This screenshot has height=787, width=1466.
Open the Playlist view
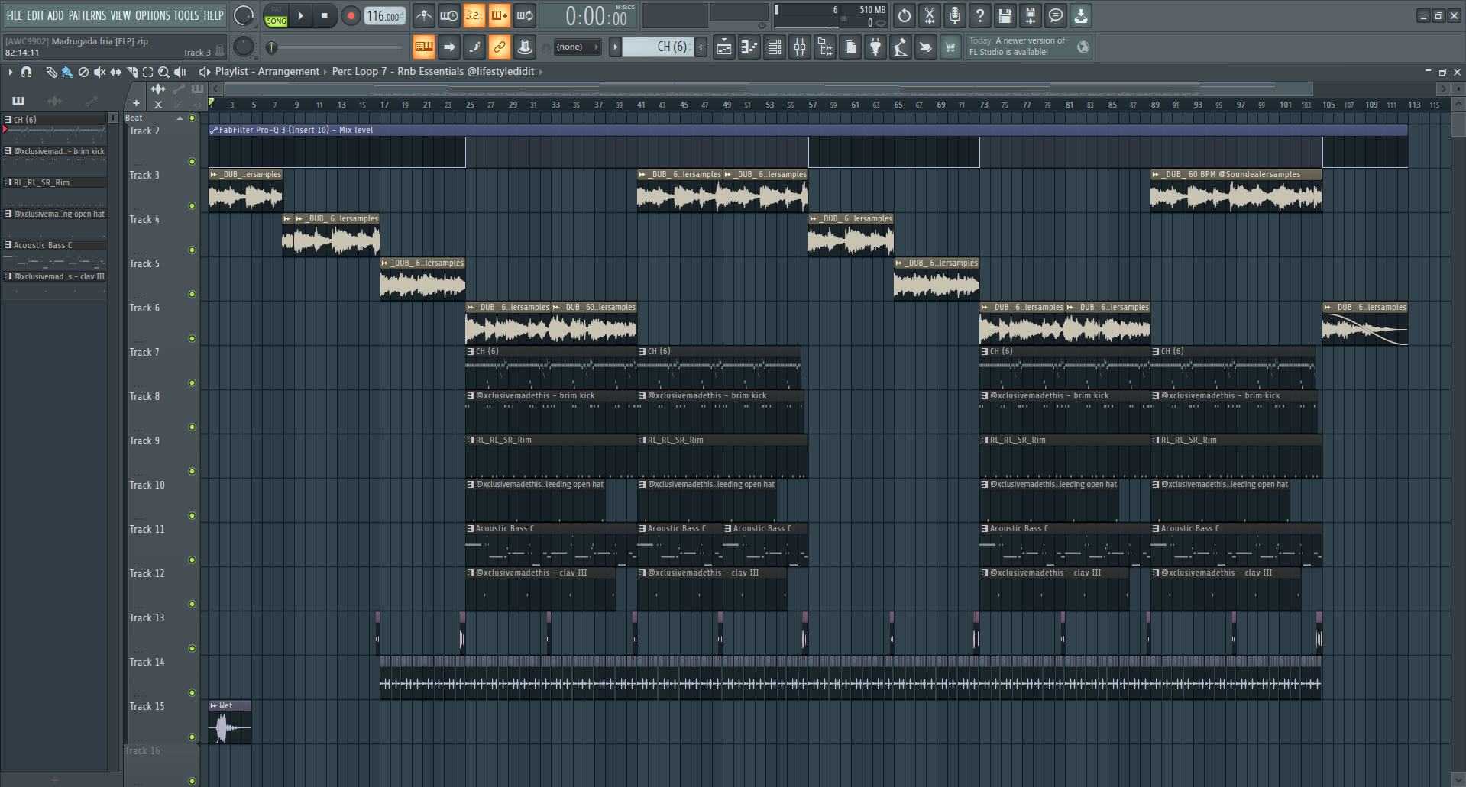tap(724, 47)
